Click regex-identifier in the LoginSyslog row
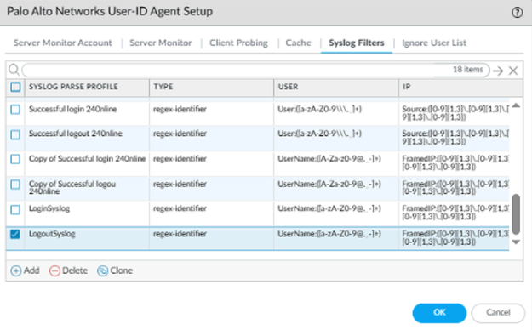This screenshot has height=330, width=532. coord(180,208)
